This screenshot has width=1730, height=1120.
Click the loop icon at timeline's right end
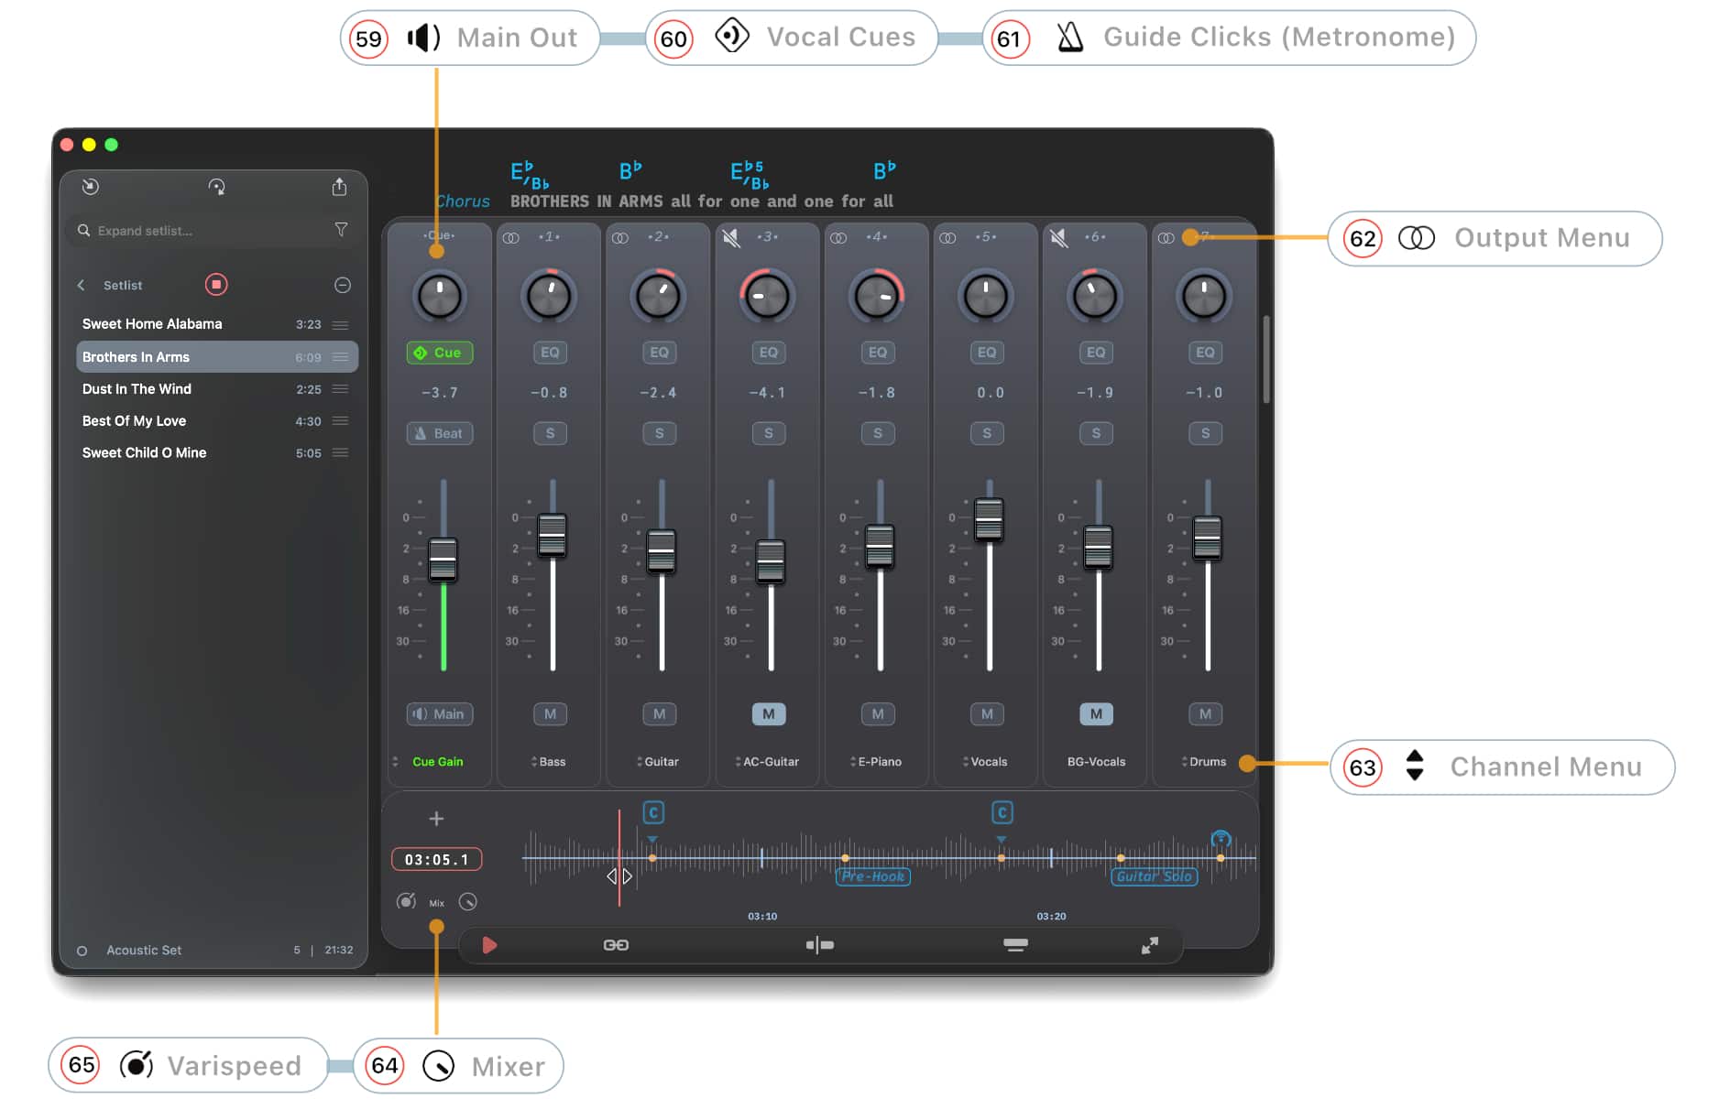(x=1221, y=839)
